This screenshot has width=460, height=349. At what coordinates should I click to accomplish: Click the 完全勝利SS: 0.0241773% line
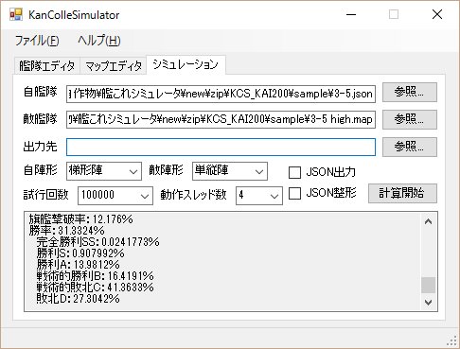(x=97, y=242)
